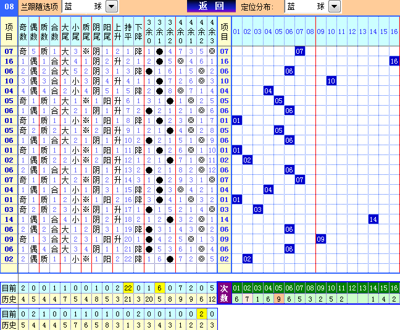Select the 合数 column header
The image size is (400, 330).
click(x=54, y=32)
